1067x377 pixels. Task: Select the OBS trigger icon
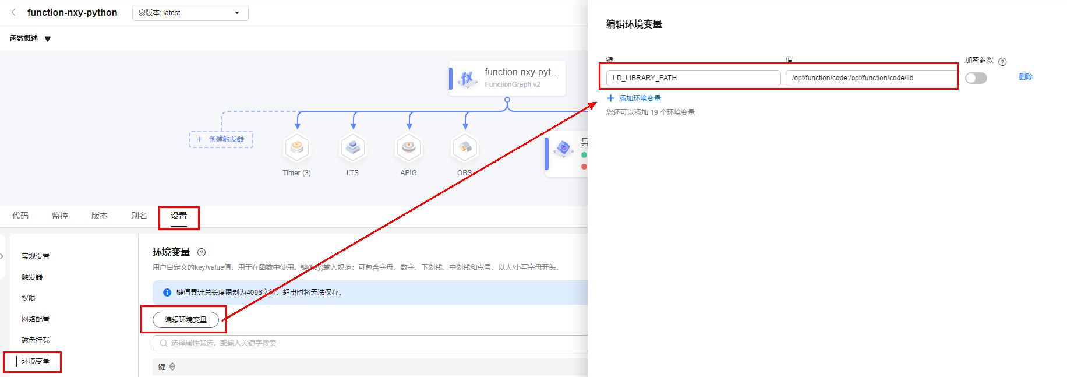click(x=465, y=148)
